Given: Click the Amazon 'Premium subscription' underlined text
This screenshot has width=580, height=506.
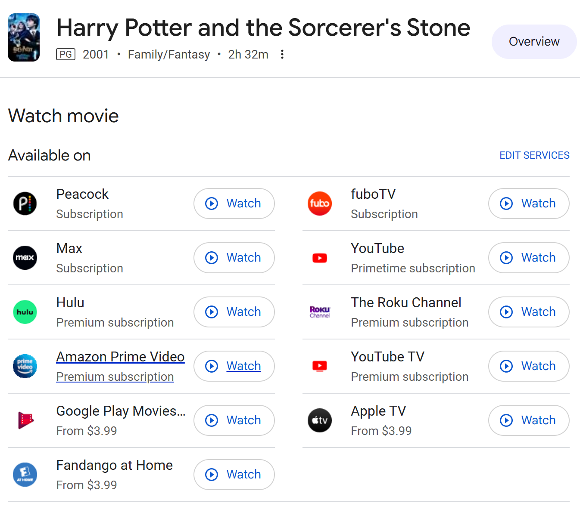Looking at the screenshot, I should tap(115, 376).
